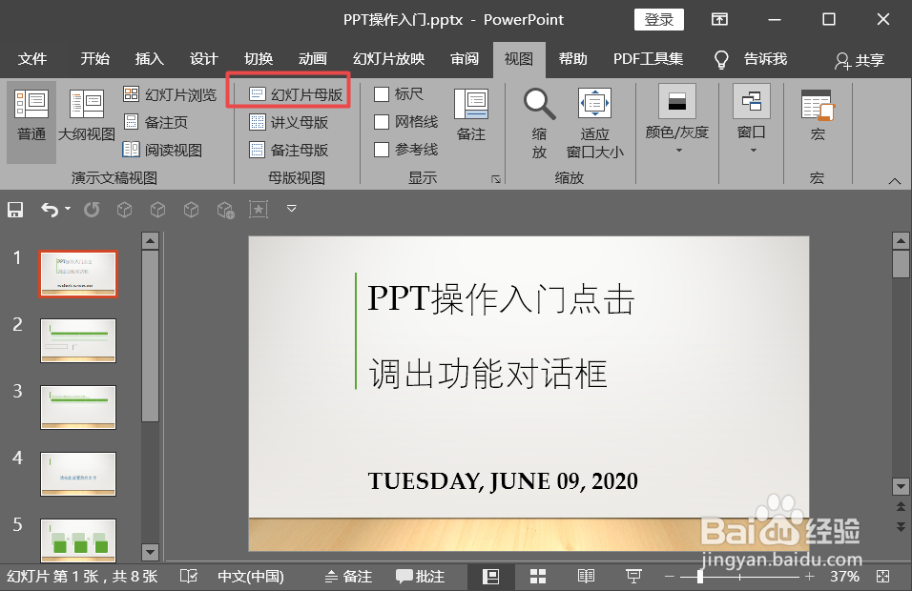Toggle Notes (备注) in the status bar

tap(348, 576)
